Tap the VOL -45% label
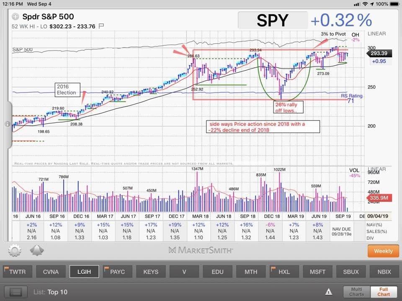 click(354, 173)
